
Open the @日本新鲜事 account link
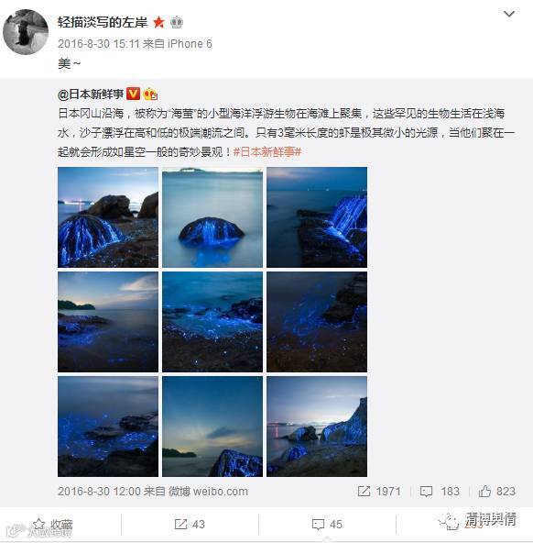point(91,94)
